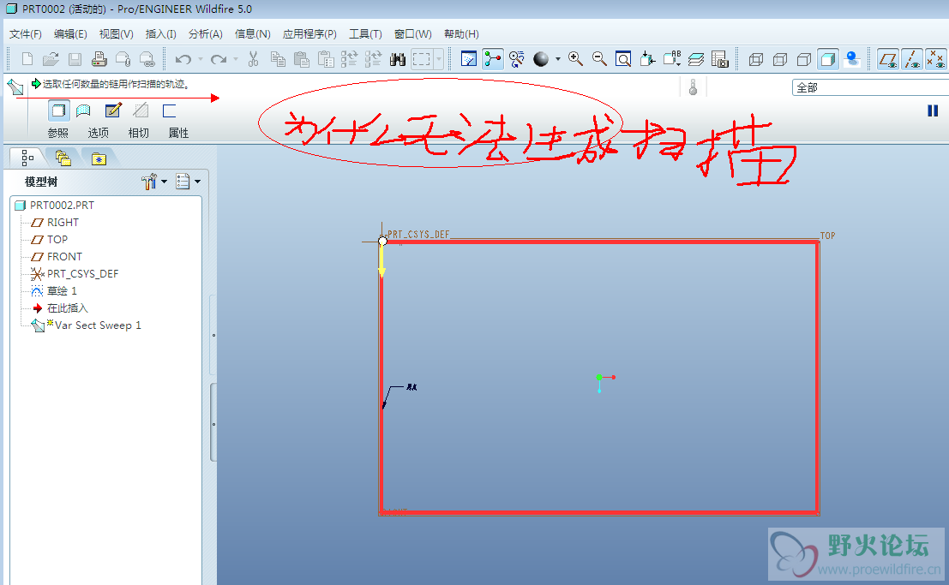Image resolution: width=949 pixels, height=585 pixels.
Task: Switch to the Folder Browser tab icon
Action: point(63,158)
